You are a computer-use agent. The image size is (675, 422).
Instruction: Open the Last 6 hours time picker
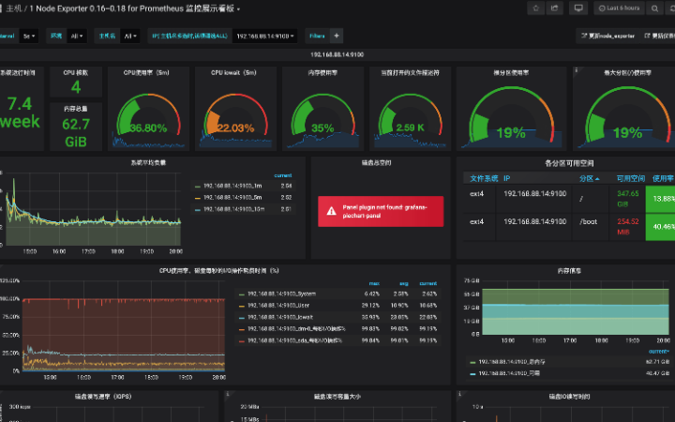click(619, 8)
